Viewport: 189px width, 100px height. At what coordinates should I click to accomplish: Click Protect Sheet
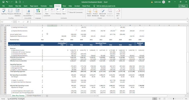(89, 12)
